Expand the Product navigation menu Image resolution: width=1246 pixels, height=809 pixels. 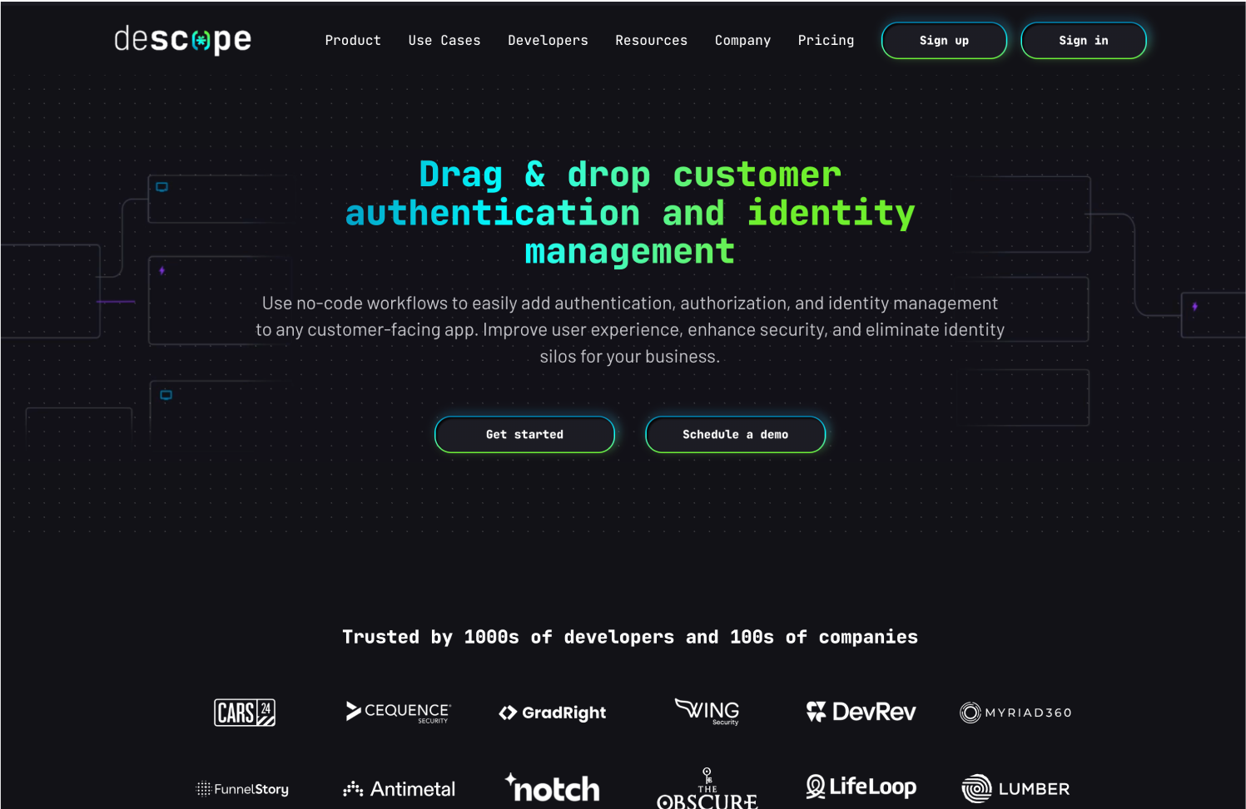[x=353, y=40]
